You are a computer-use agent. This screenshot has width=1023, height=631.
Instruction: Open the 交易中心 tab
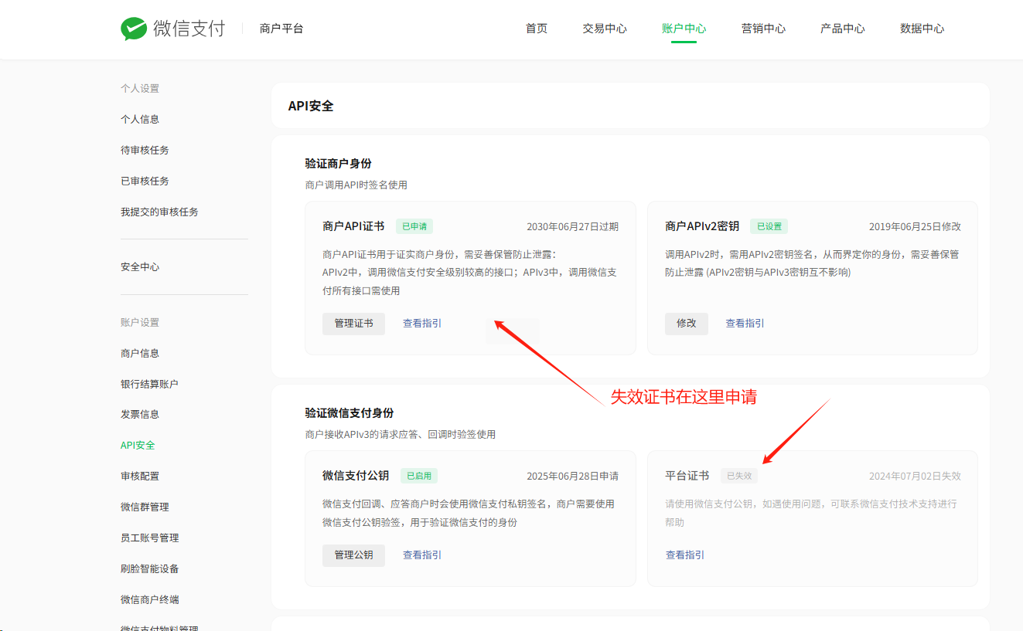click(x=605, y=29)
